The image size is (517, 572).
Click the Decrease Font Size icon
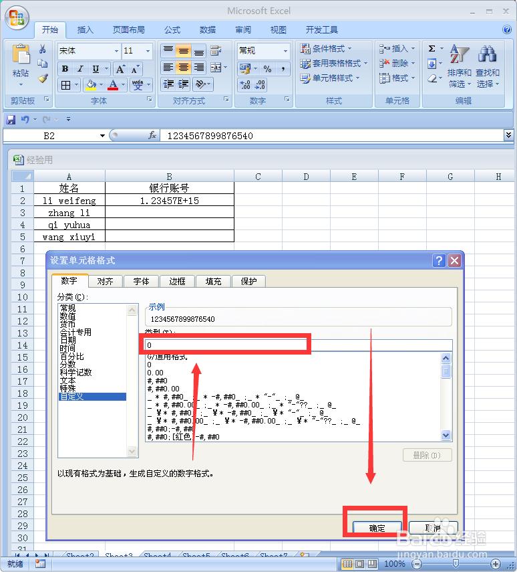tap(135, 69)
